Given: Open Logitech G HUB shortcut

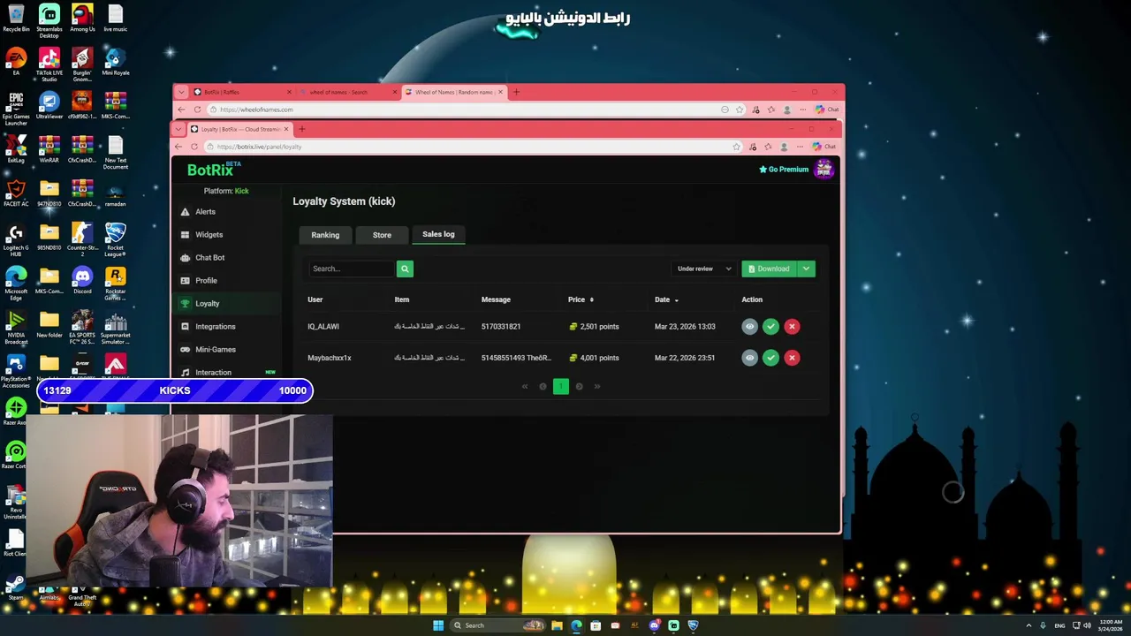Looking at the screenshot, I should tap(16, 239).
